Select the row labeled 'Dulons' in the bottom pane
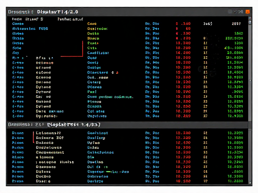Screen dimensions: 258x193 pos(127,172)
